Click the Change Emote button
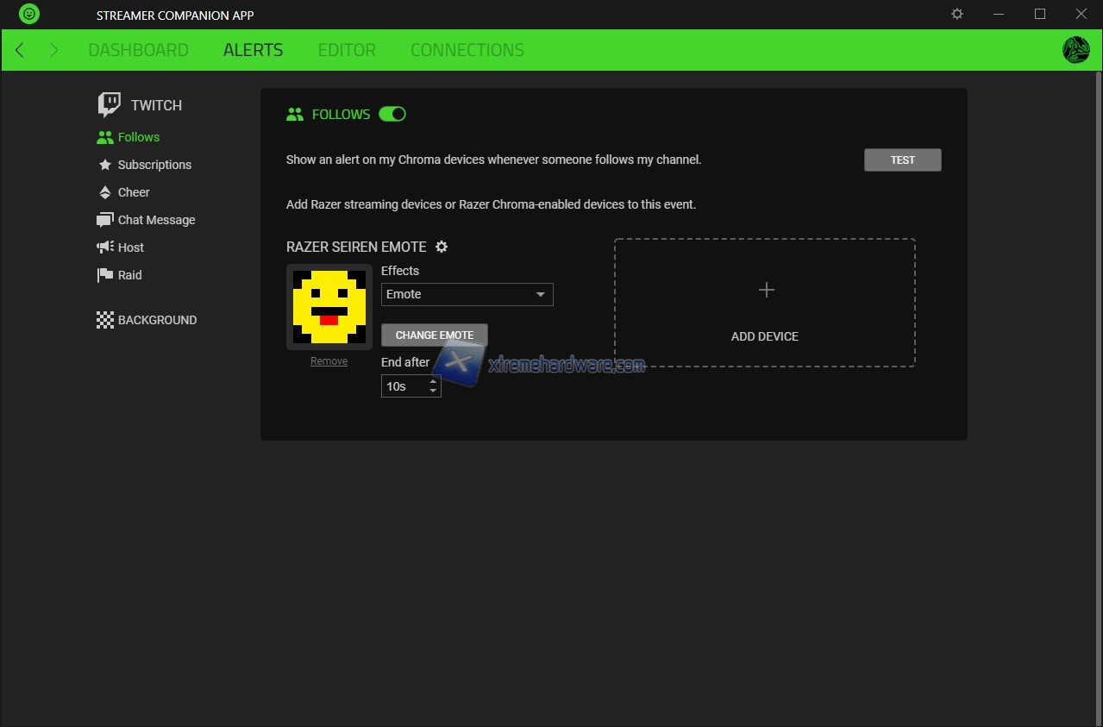The image size is (1103, 727). tap(434, 335)
